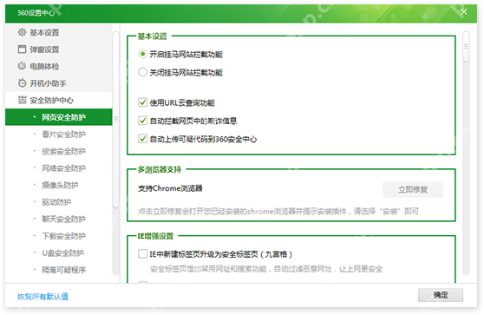Select 网页安全防护 sub-item
This screenshot has height=315, width=484.
click(58, 117)
